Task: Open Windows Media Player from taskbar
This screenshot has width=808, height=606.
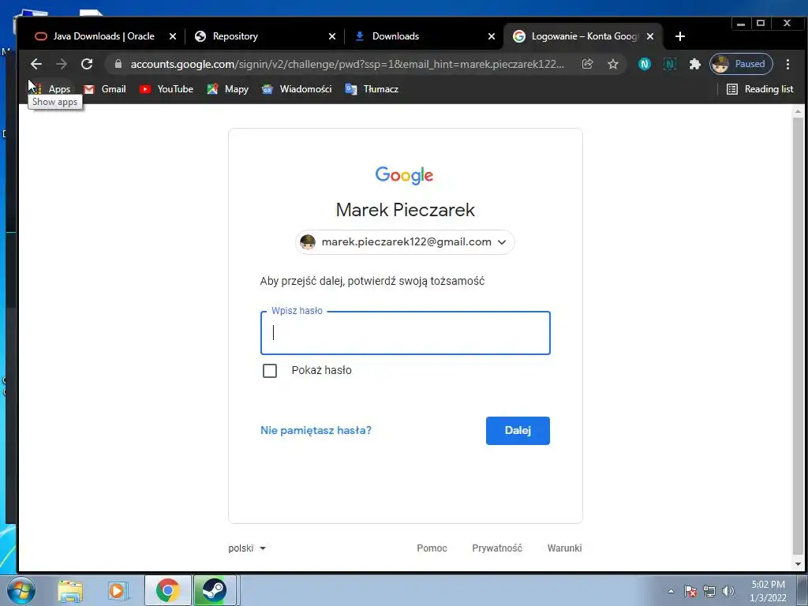Action: click(118, 590)
